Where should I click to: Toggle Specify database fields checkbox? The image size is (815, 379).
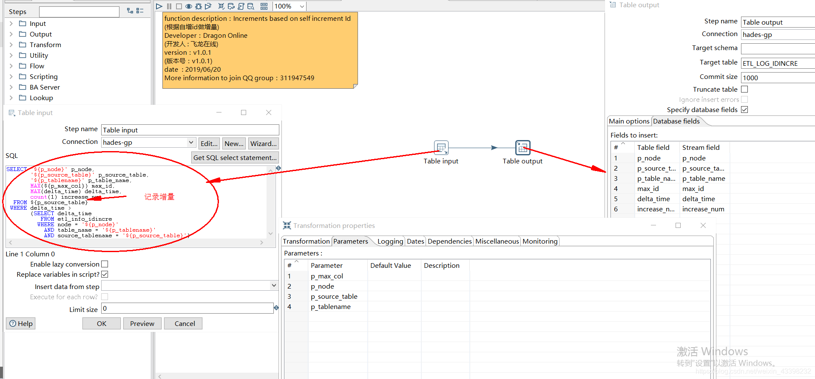(744, 109)
